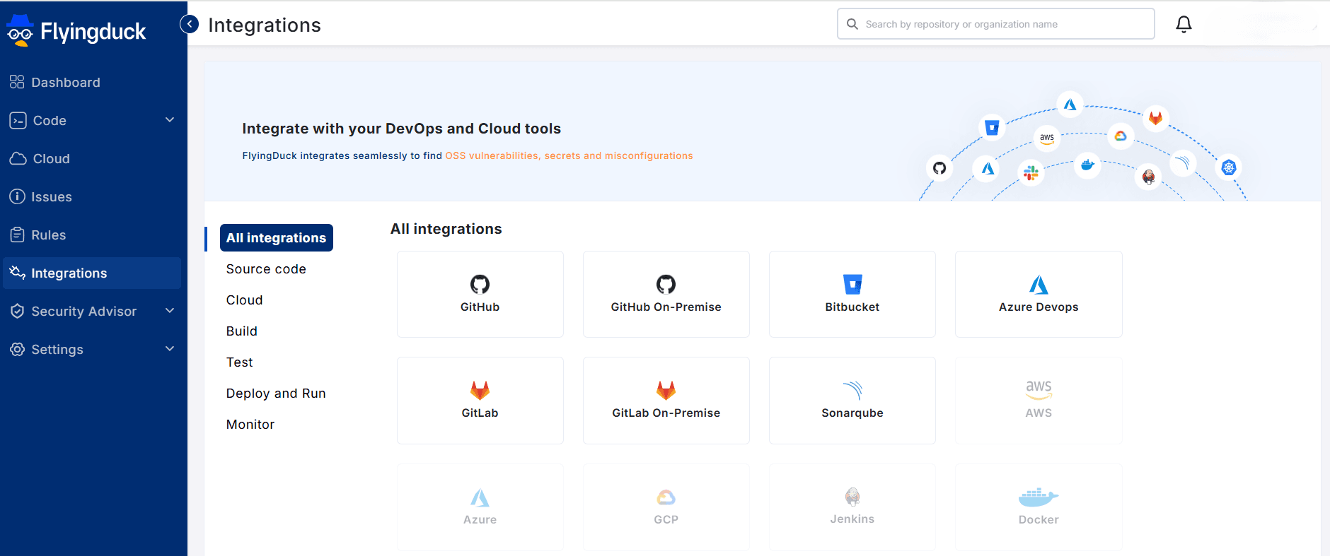
Task: Select the Source code category
Action: click(266, 269)
